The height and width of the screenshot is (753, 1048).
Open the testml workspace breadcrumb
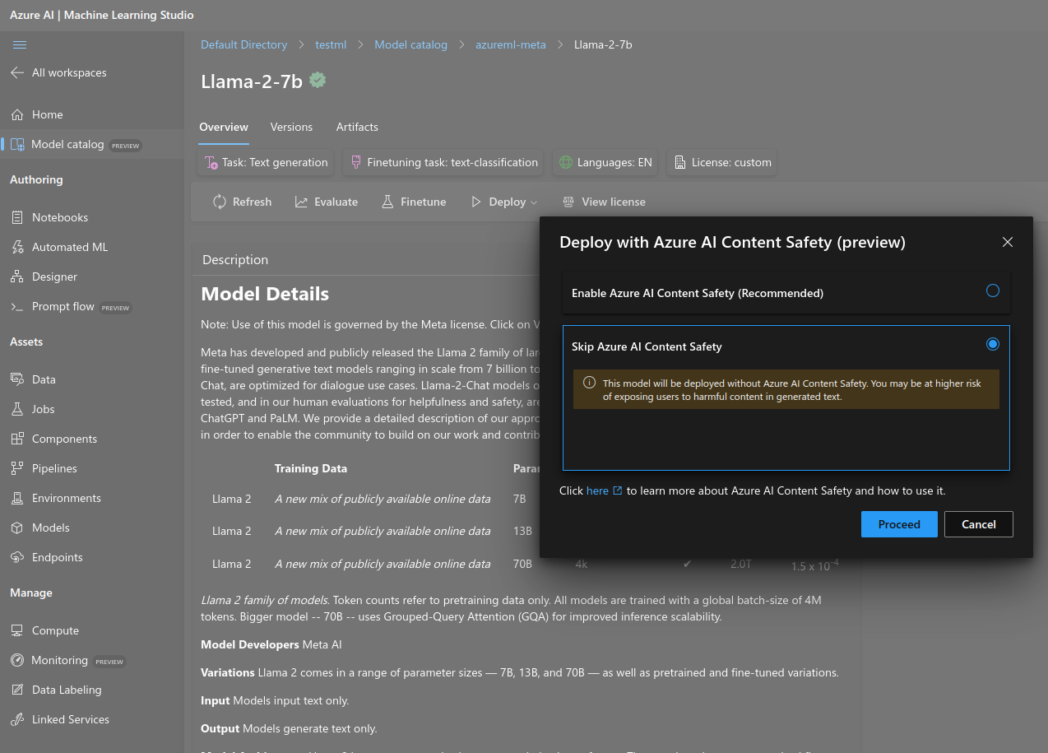tap(331, 44)
